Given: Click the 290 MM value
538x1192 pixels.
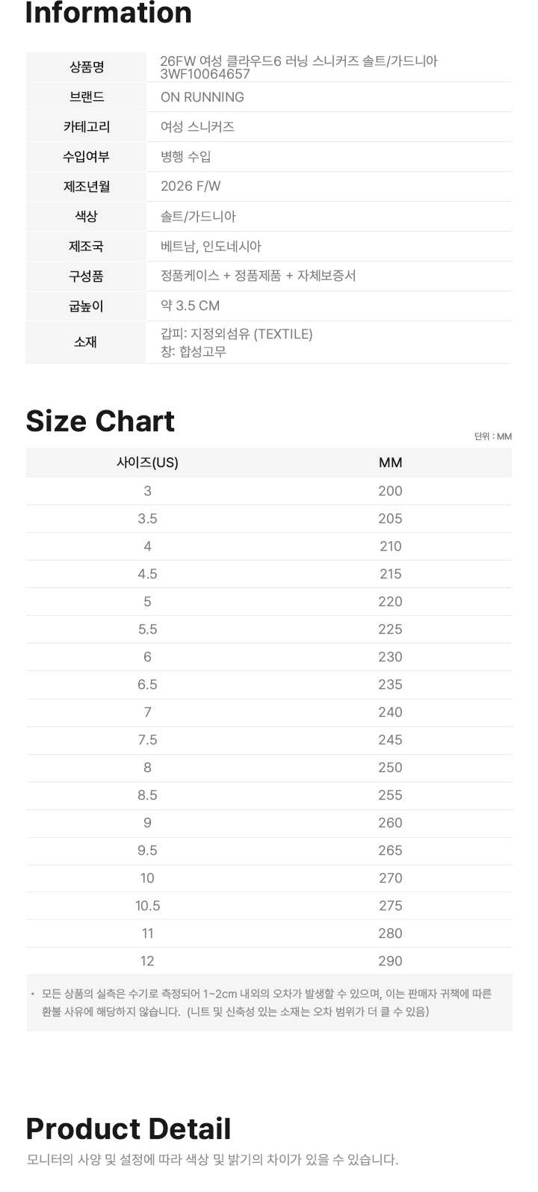Looking at the screenshot, I should [x=390, y=961].
